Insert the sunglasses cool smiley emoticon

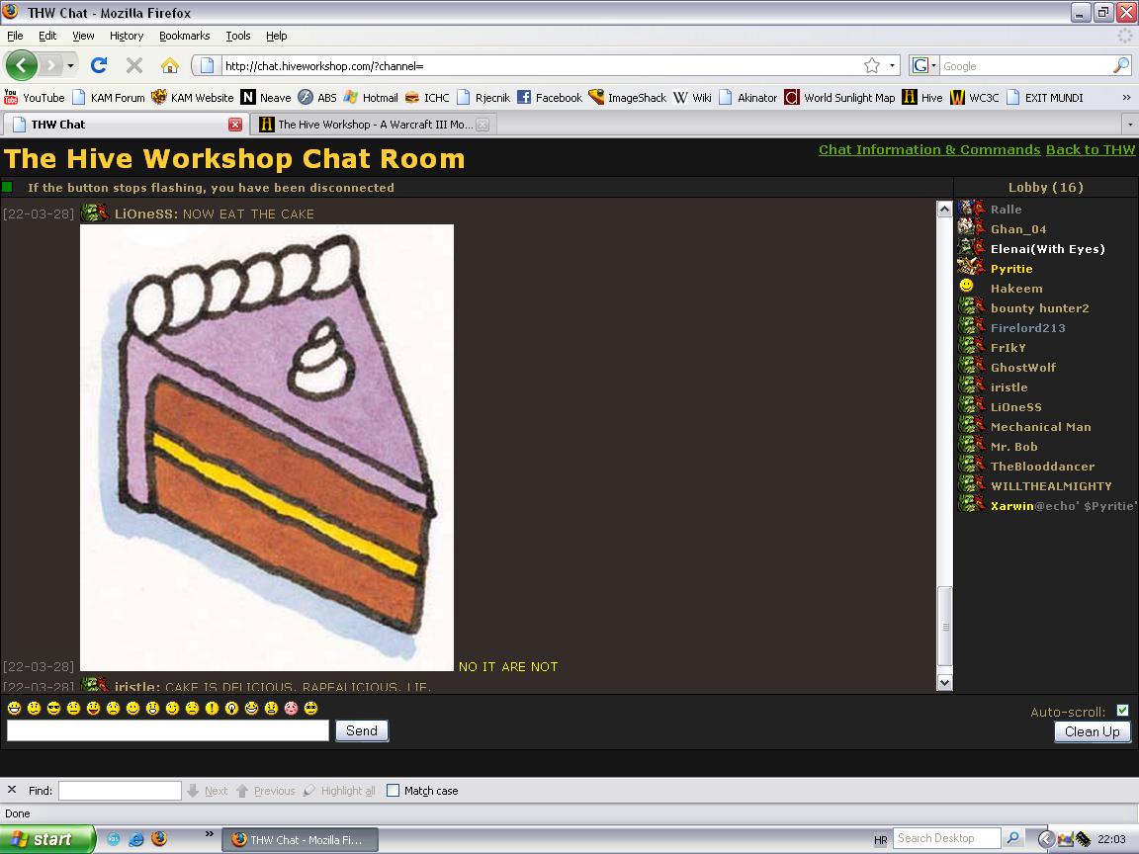[53, 708]
